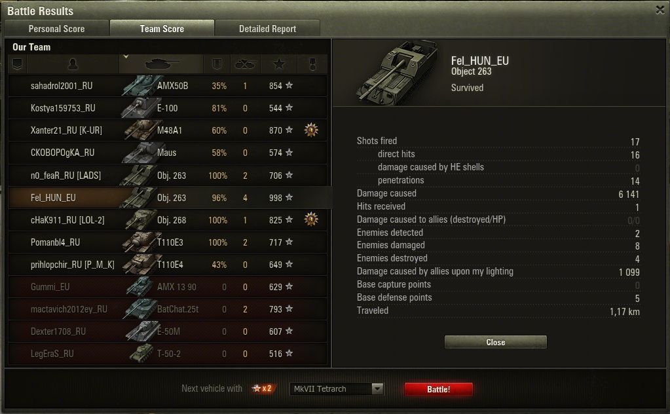The image size is (670, 414).
Task: Open vehicle dropdown arrow next to MkVII Tetrarch
Action: (377, 388)
